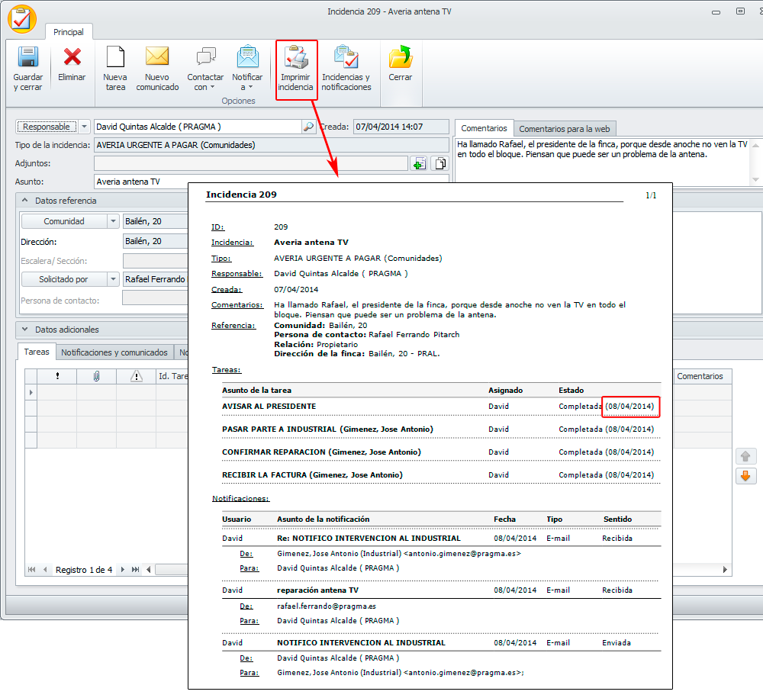Expand the Responsable dropdown arrow
The width and height of the screenshot is (763, 698).
(x=84, y=127)
